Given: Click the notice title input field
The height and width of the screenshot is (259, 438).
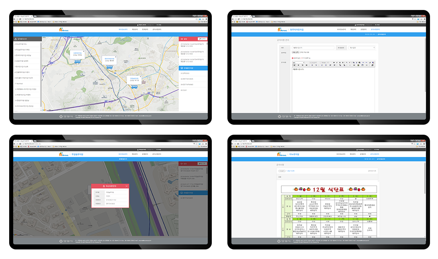Looking at the screenshot, I should pyautogui.click(x=313, y=47).
